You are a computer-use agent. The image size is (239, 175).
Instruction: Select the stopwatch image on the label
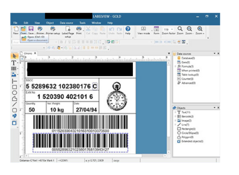(117, 96)
